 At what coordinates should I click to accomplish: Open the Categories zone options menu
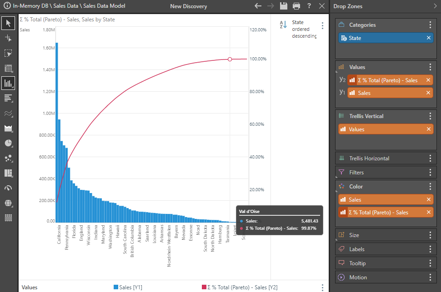pos(430,25)
